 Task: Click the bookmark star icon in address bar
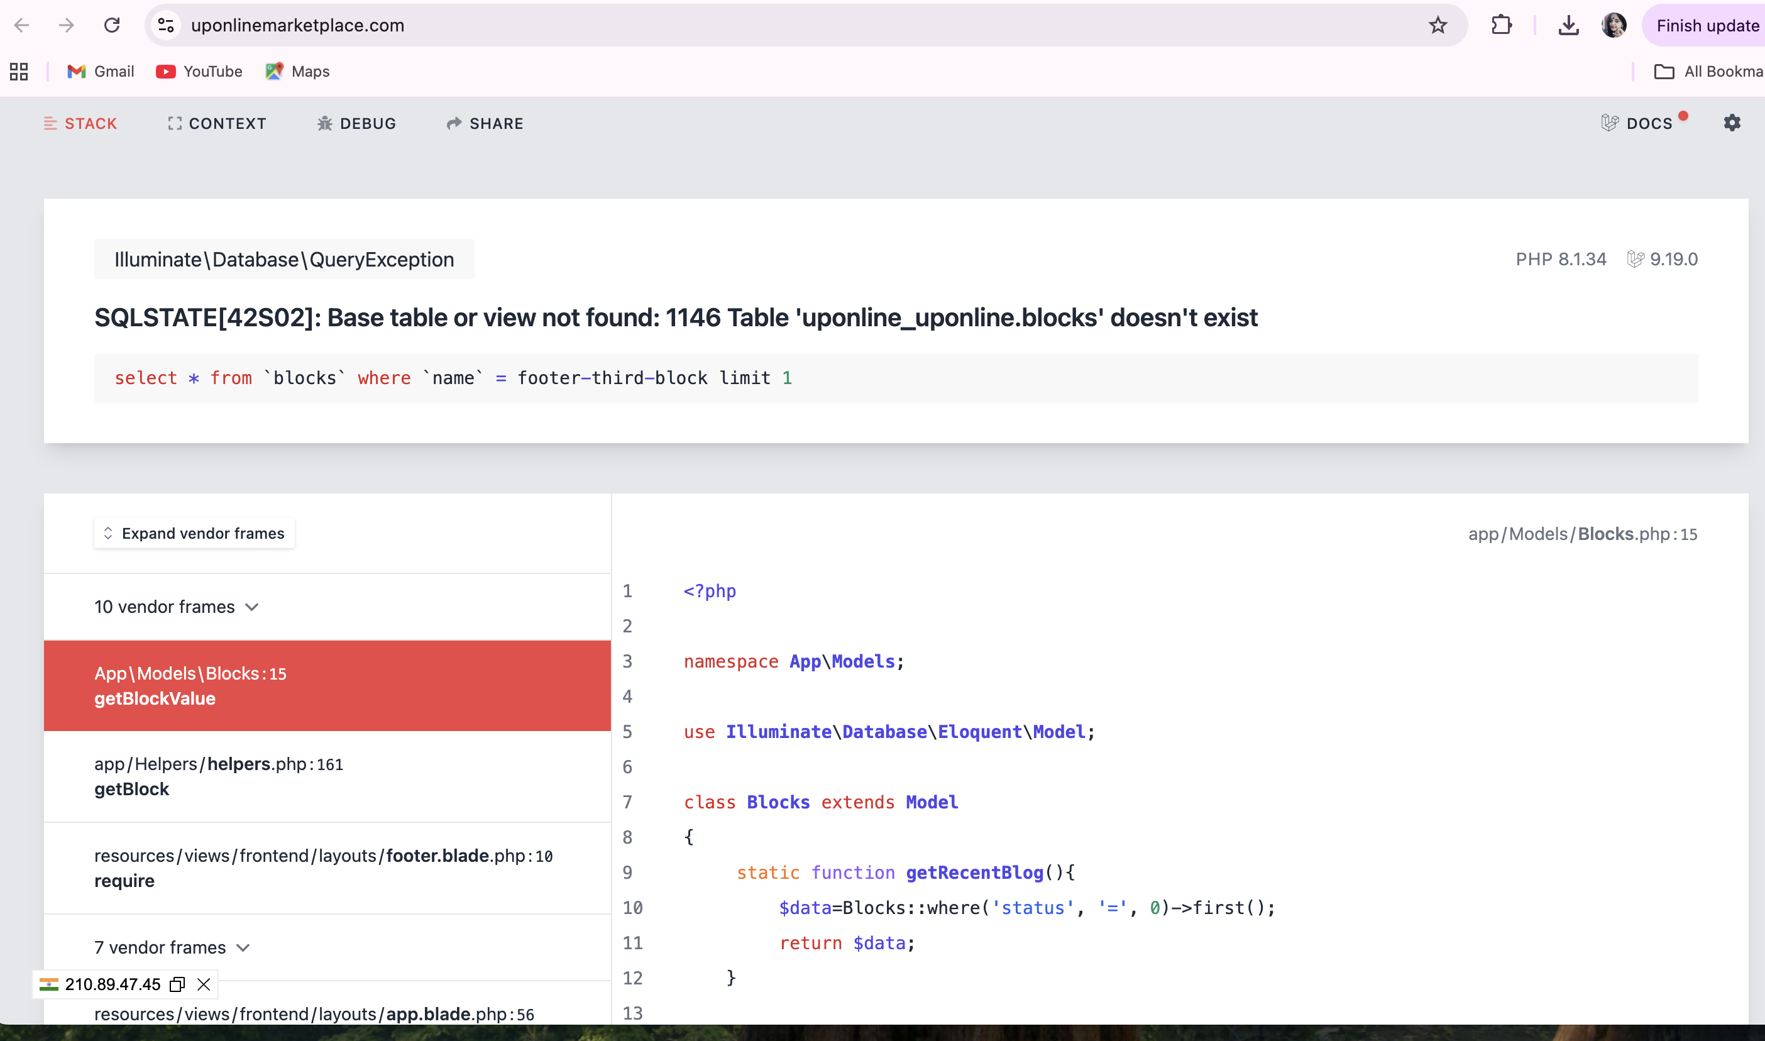(x=1438, y=25)
